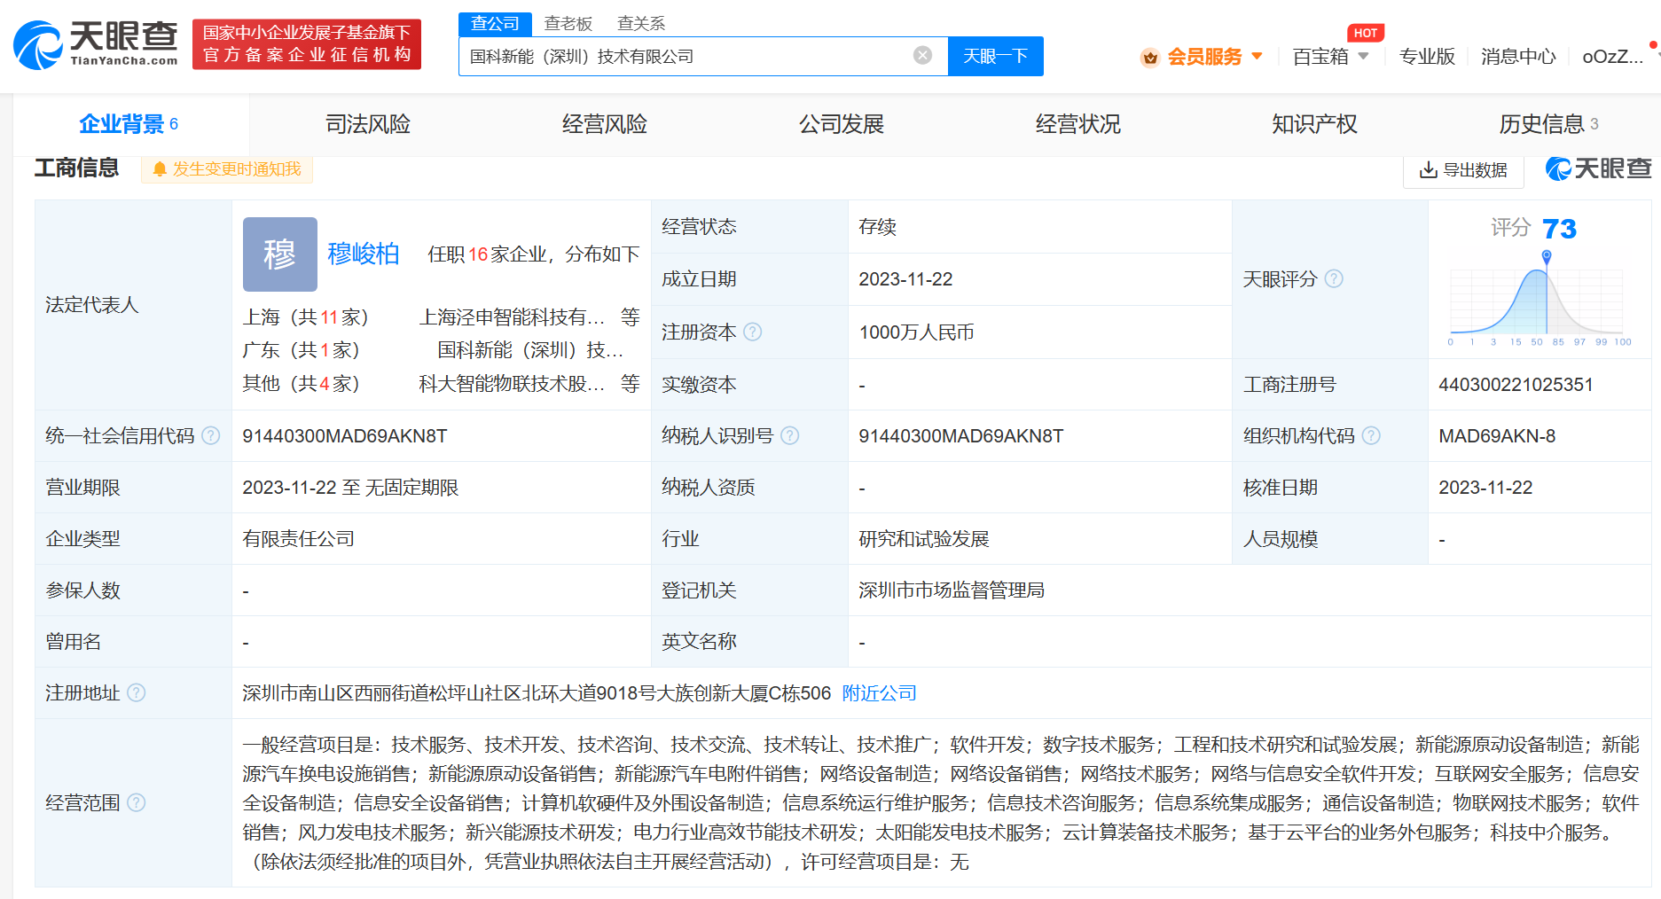Click the 导出数据 export button
Screen dimensions: 1661x899
tap(1463, 169)
